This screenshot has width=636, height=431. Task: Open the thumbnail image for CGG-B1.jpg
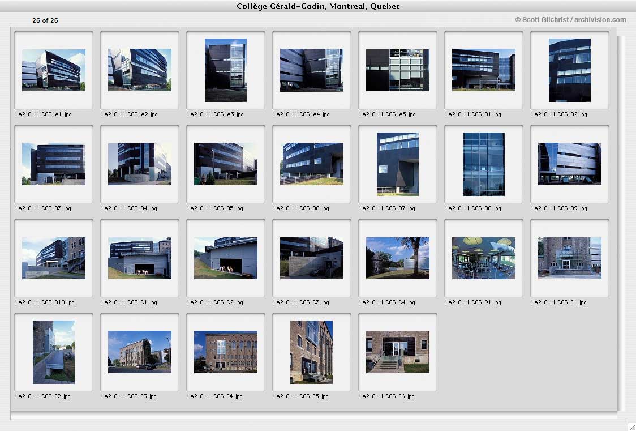click(x=483, y=70)
